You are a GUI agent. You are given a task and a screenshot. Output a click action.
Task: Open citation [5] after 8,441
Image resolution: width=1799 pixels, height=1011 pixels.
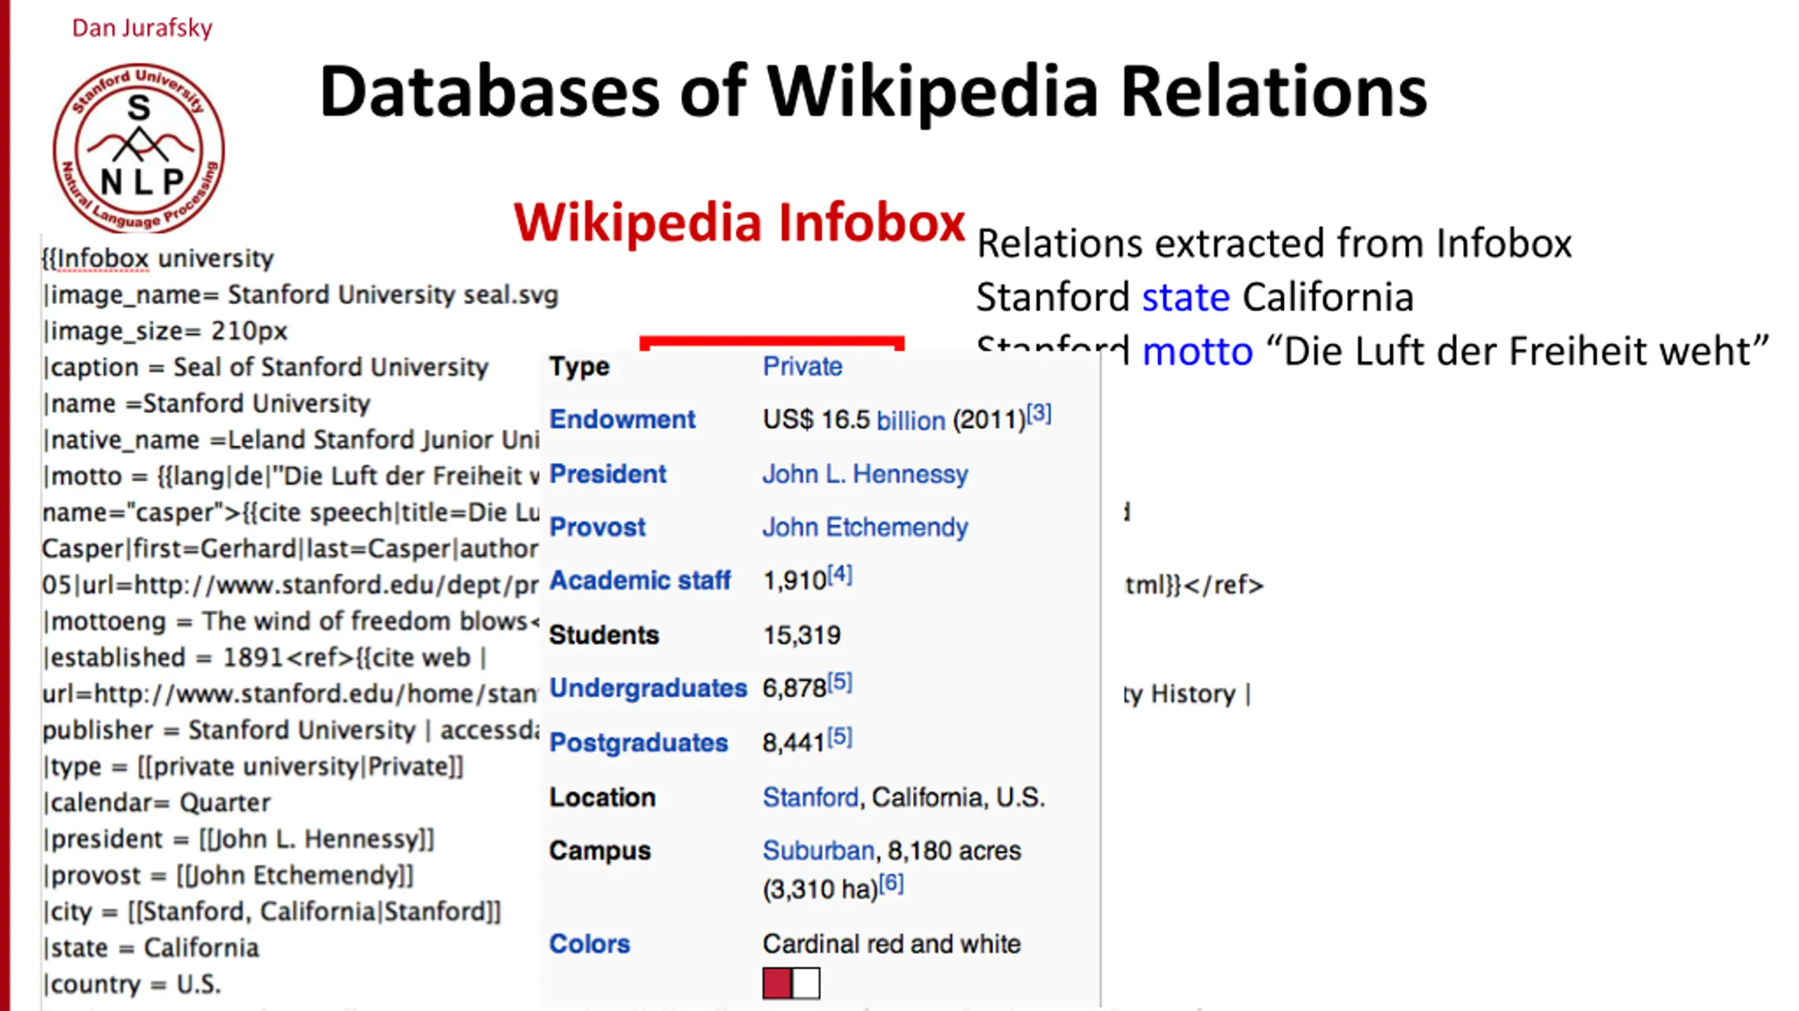point(840,737)
